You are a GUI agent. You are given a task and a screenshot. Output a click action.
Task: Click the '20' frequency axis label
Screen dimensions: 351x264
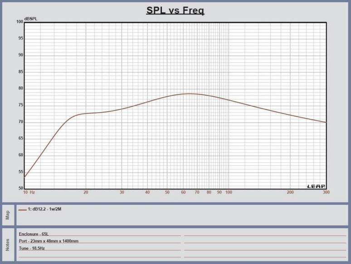point(86,192)
